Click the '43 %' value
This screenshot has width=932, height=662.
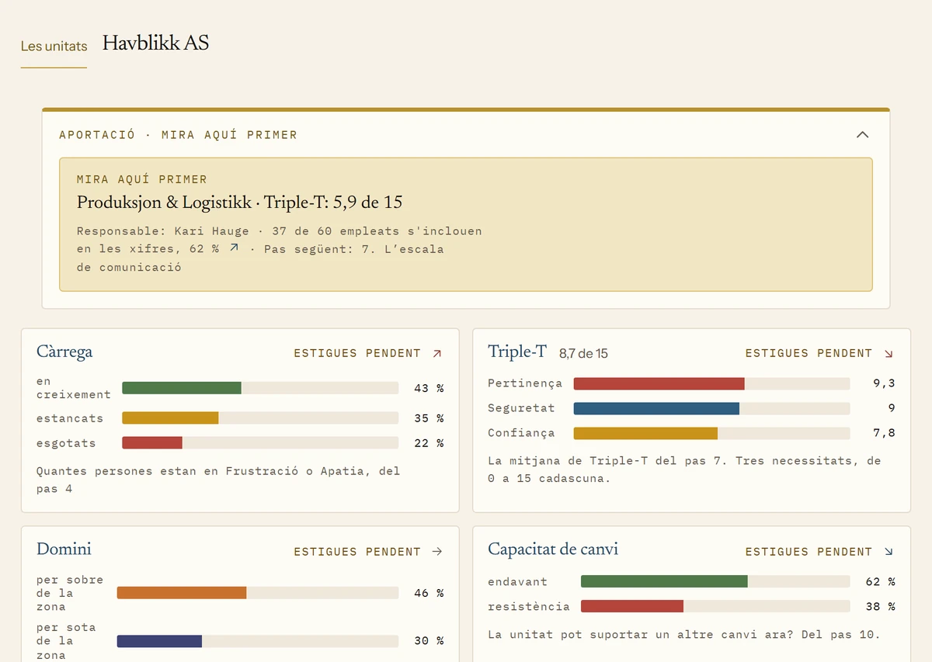[x=429, y=388]
